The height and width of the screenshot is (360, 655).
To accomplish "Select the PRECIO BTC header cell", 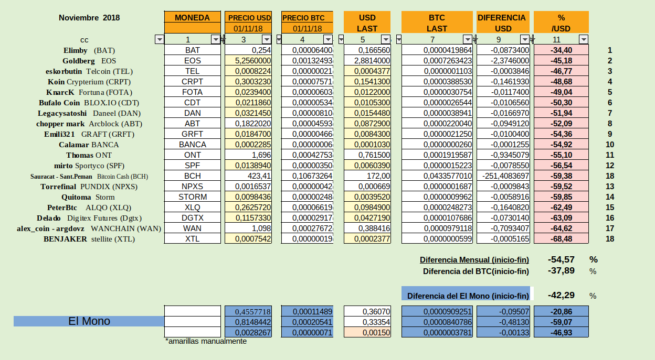I will pyautogui.click(x=307, y=17).
